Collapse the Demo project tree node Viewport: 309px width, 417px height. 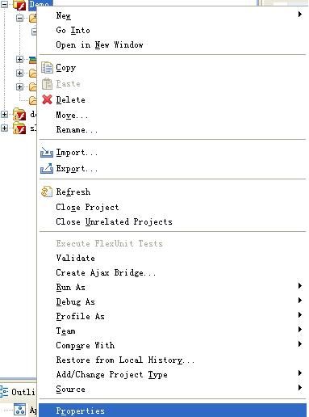(4, 4)
